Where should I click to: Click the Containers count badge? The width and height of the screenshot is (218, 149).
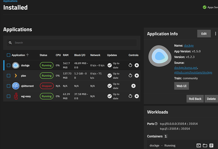point(166,136)
